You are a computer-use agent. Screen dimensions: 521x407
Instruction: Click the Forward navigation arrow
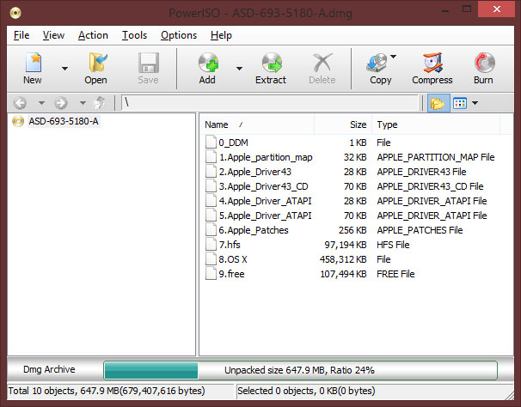(x=61, y=103)
